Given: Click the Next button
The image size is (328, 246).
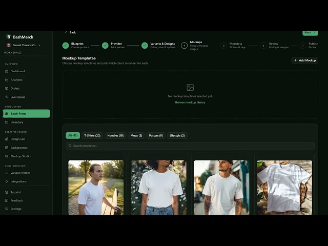Looking at the screenshot, I should pos(310,33).
